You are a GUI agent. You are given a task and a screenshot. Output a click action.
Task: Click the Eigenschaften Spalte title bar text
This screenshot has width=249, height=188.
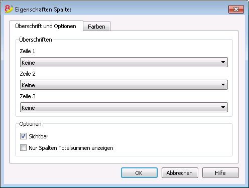pos(43,10)
